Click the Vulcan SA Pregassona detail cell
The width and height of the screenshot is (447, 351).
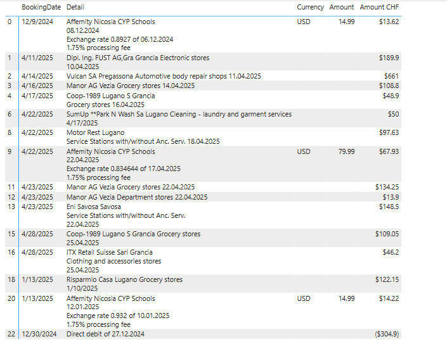tap(164, 76)
